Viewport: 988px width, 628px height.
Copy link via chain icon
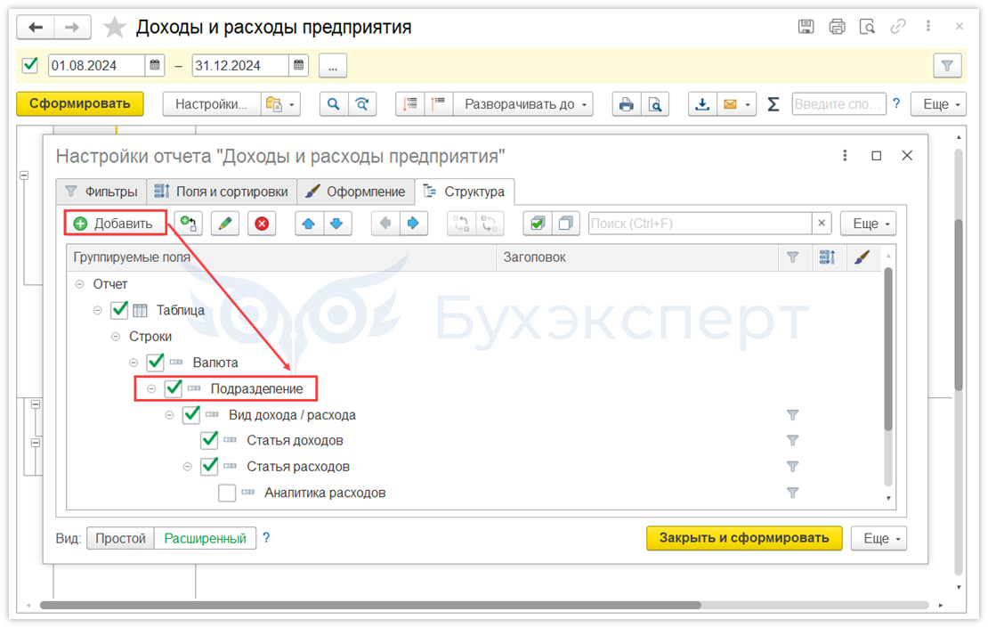tap(898, 27)
